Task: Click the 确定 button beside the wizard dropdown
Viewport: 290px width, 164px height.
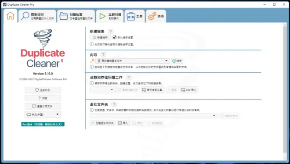Action: tap(177, 61)
